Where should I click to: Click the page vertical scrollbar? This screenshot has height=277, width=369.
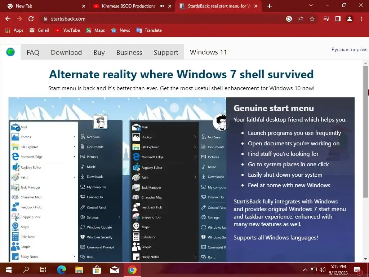365,132
